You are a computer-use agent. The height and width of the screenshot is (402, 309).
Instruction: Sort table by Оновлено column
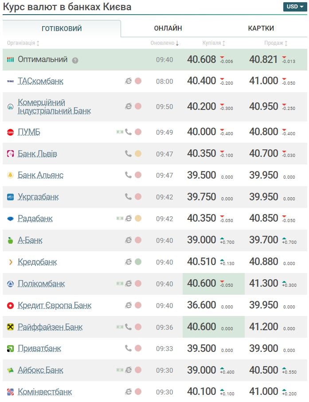tap(164, 43)
